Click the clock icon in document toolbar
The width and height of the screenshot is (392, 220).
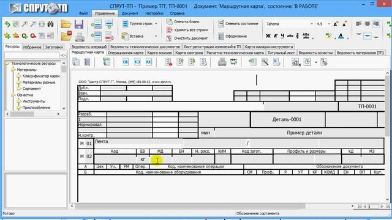point(307,62)
